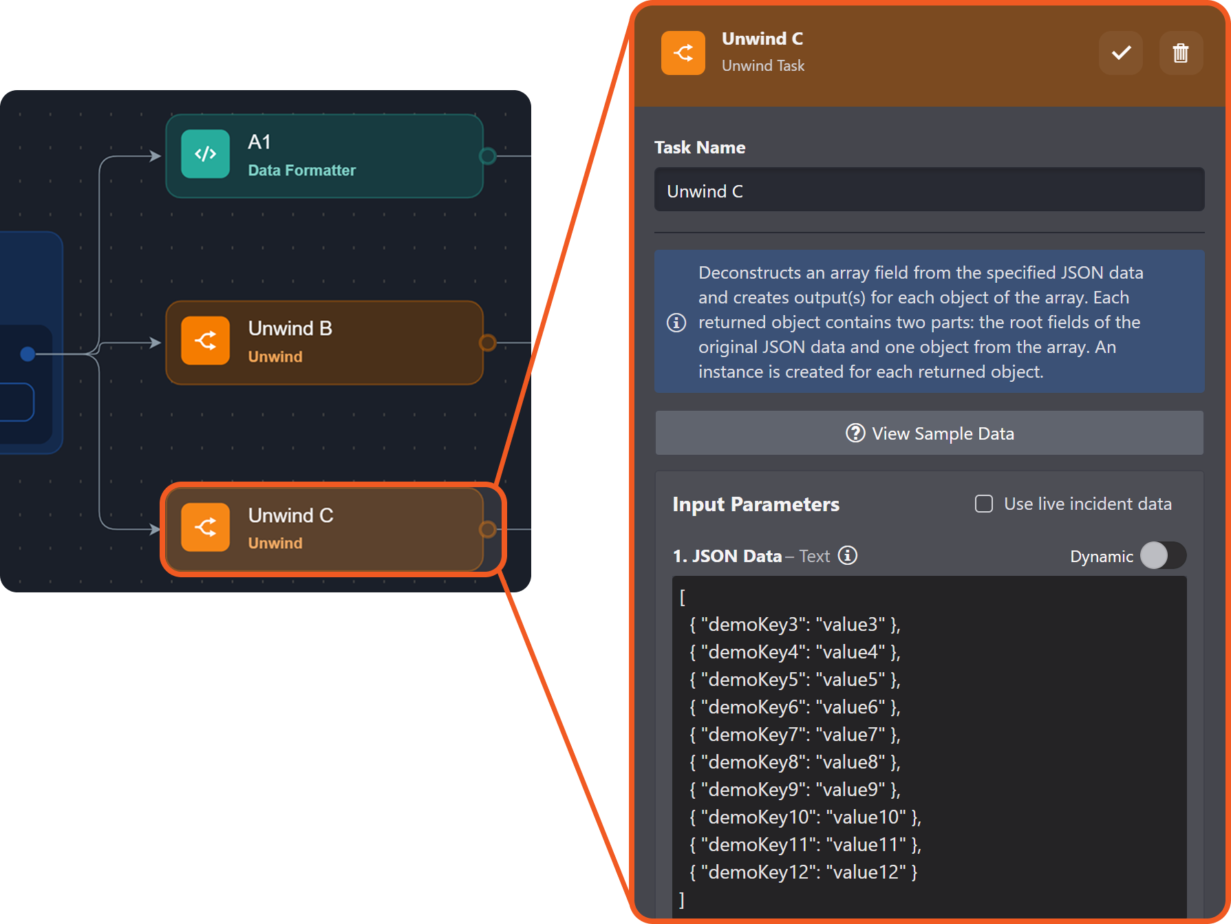The height and width of the screenshot is (924, 1231).
Task: Toggle the Dynamic switch on
Action: point(1162,556)
